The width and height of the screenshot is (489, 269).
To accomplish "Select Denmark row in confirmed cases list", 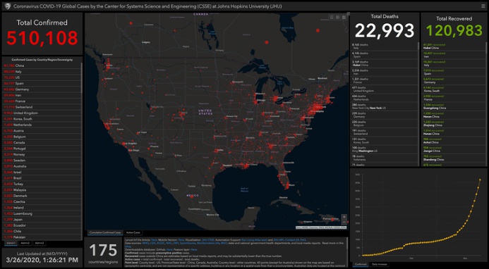I will pos(42,196).
